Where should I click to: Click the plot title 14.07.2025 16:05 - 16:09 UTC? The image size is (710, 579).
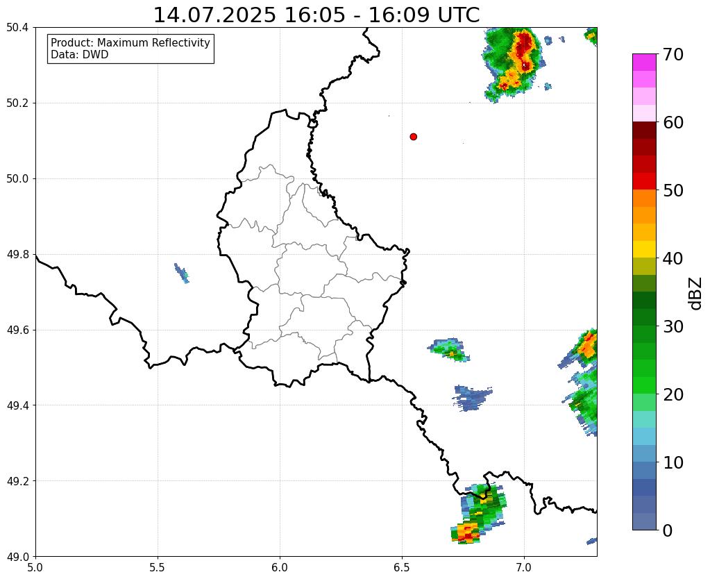click(x=316, y=15)
